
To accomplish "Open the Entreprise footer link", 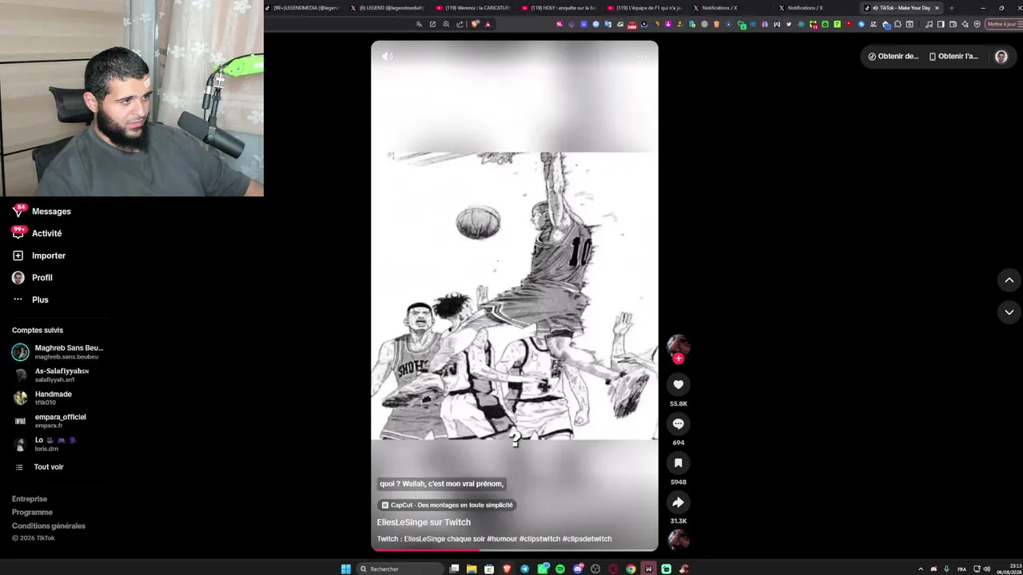I will click(x=30, y=499).
